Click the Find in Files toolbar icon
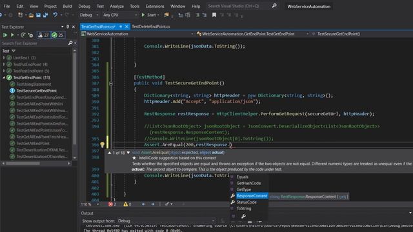413x232 pixels. (x=166, y=15)
